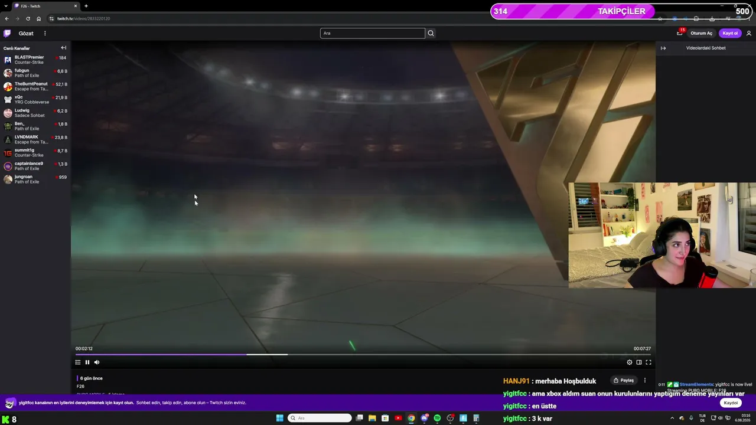Open xQc channel in sidebar

[x=35, y=100]
